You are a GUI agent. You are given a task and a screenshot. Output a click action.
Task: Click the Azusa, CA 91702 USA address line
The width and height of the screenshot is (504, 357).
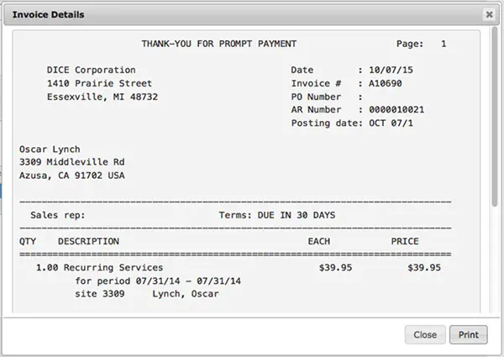[x=72, y=176]
